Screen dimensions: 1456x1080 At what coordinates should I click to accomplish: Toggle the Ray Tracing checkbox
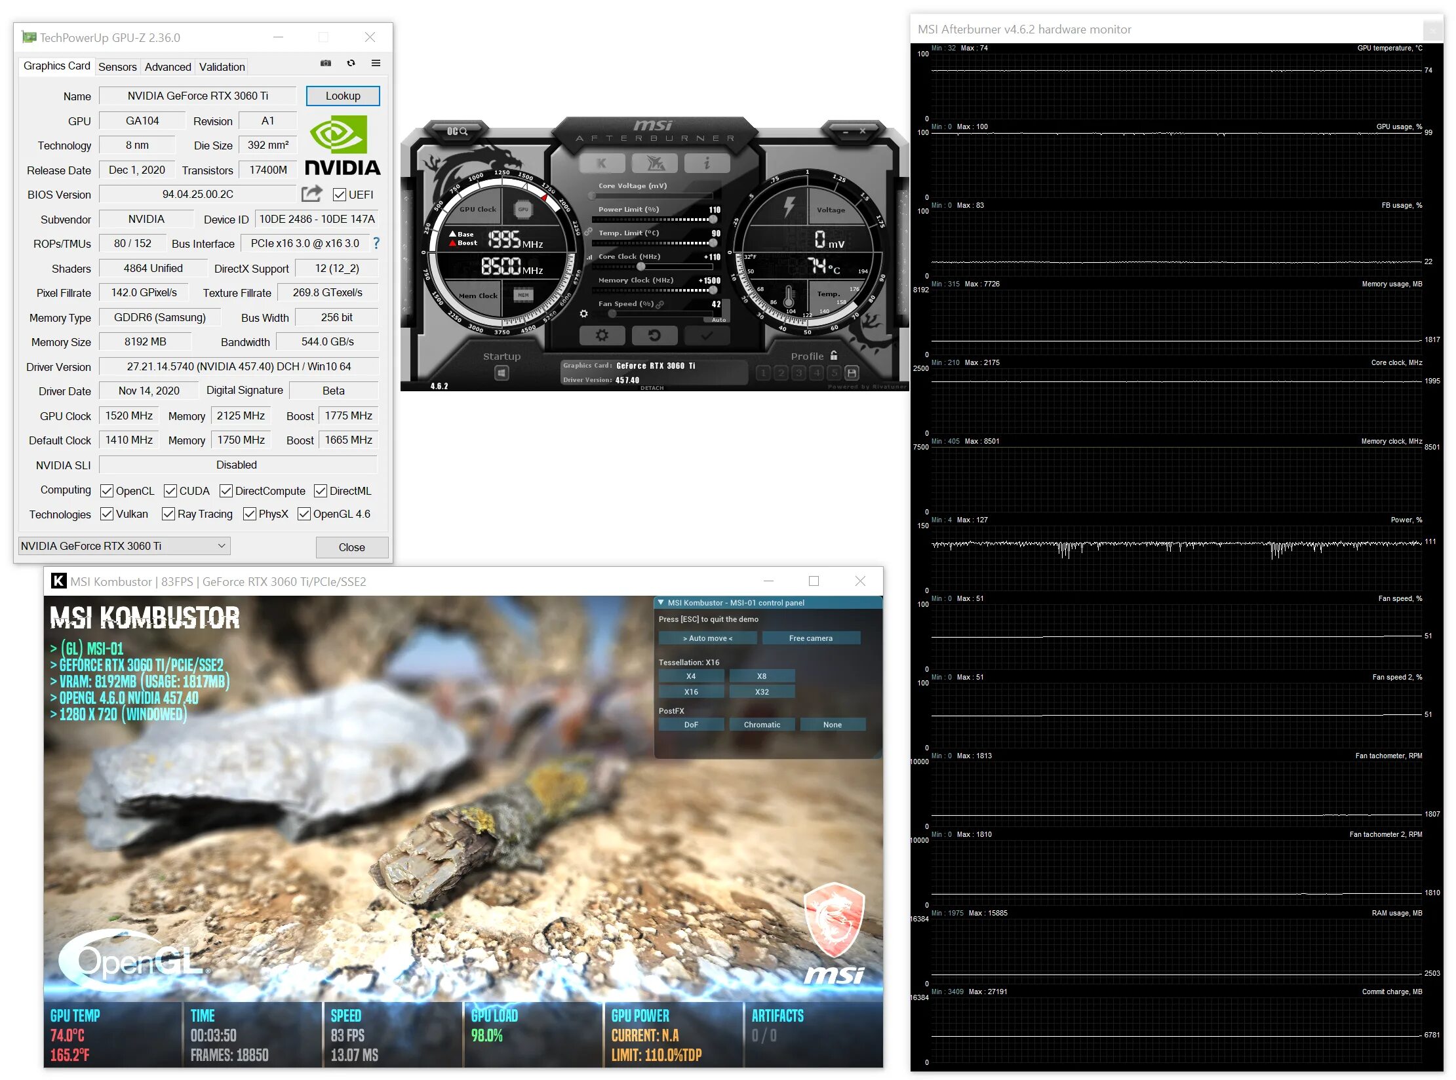(x=168, y=514)
